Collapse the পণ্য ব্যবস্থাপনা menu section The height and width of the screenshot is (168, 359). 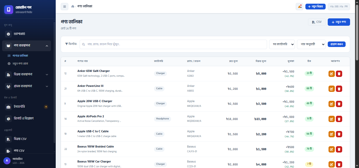26,46
